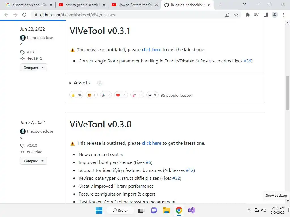Open Task View from taskbar
290x217 pixels.
[x=141, y=210]
